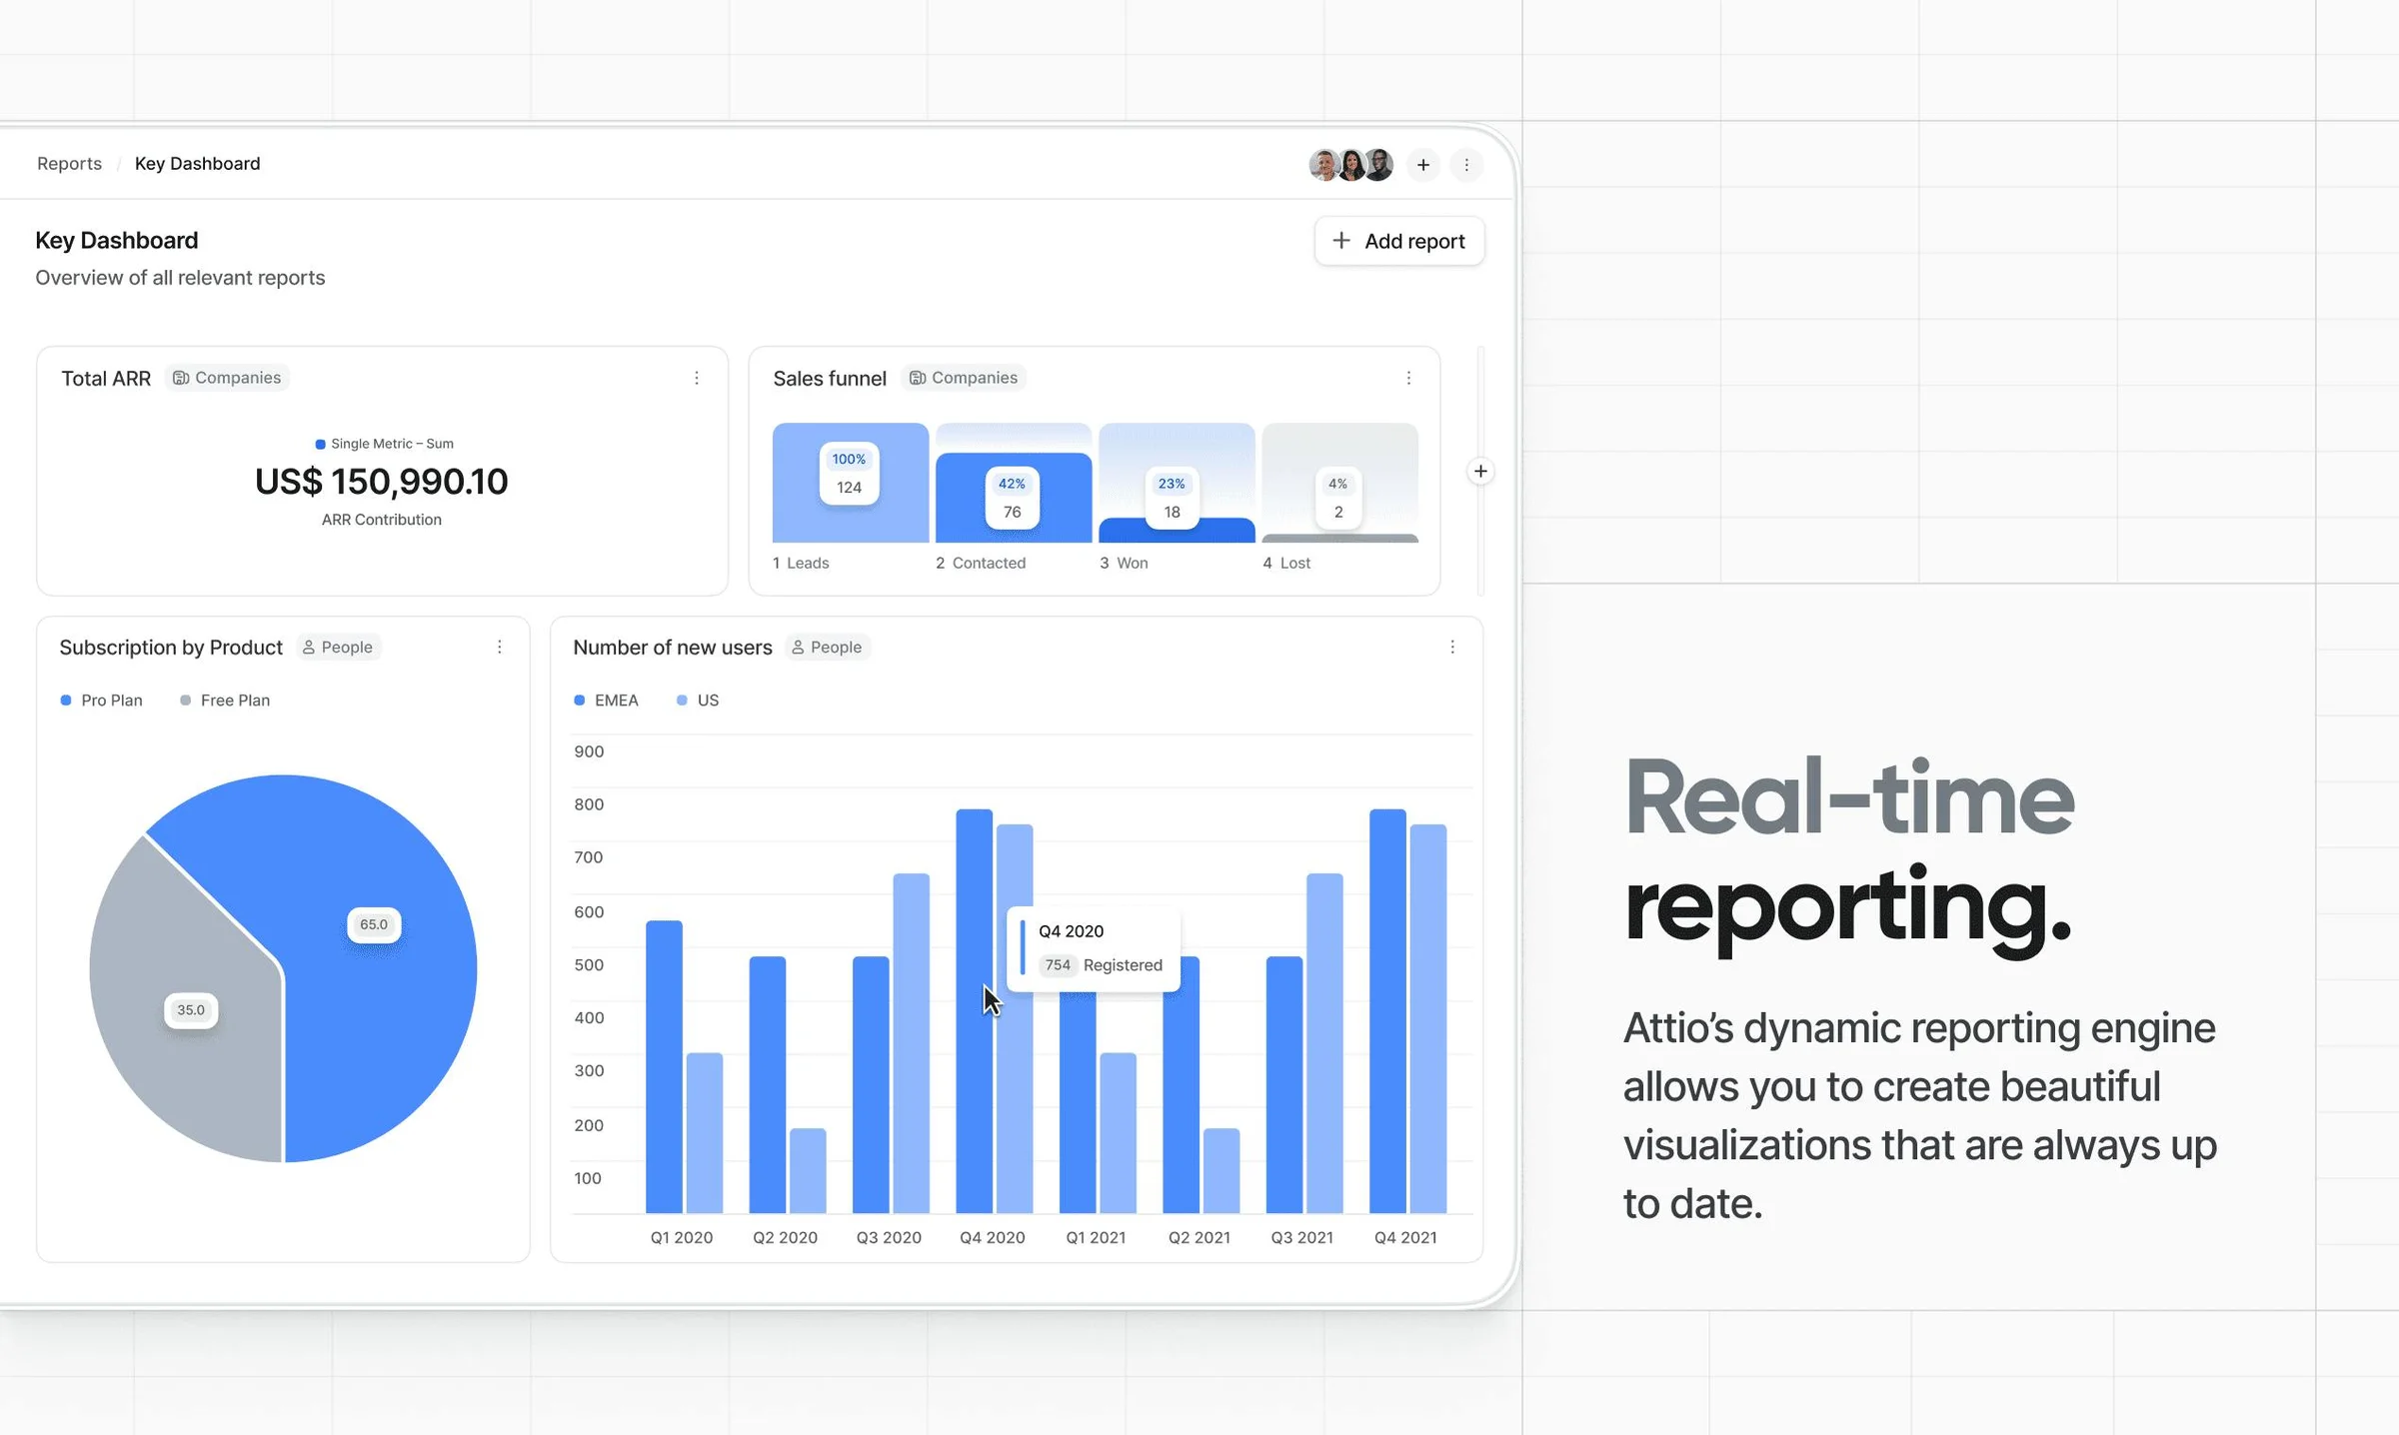
Task: Click the Q2 2020 axis label
Action: tap(785, 1237)
